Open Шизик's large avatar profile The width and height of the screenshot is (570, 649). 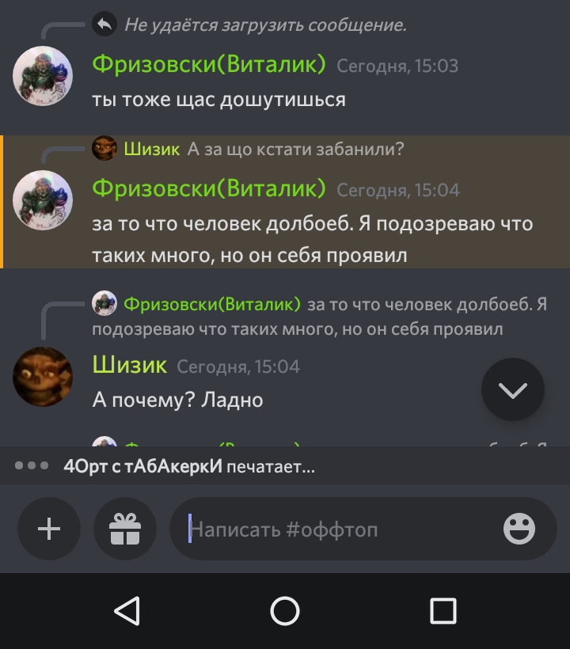tap(43, 377)
